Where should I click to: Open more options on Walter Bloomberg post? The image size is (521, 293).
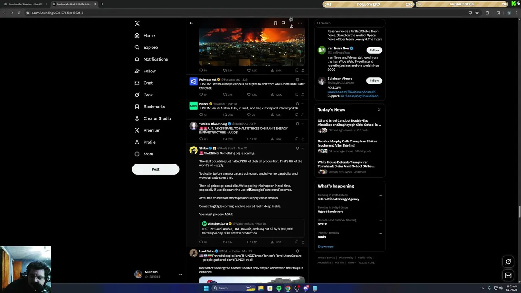[303, 124]
